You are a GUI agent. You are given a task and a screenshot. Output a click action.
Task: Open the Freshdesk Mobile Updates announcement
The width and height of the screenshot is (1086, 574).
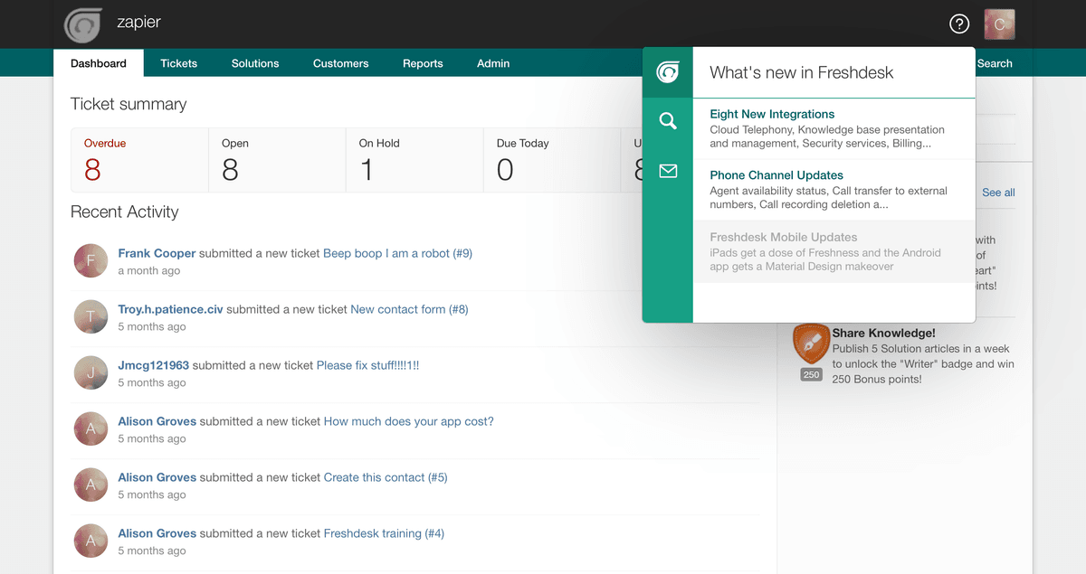click(834, 251)
